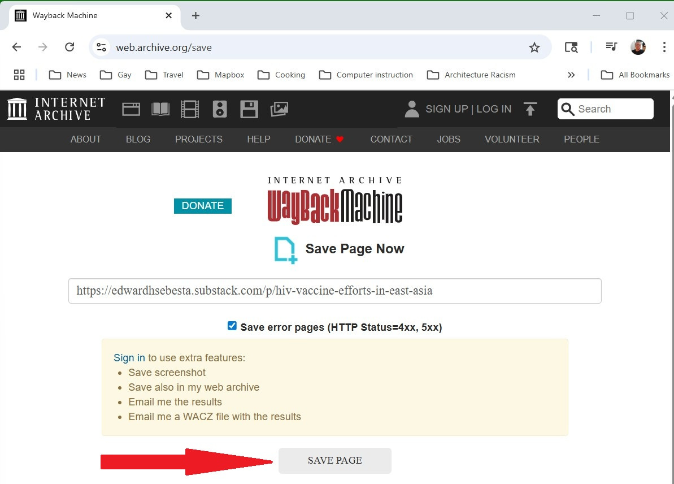The height and width of the screenshot is (484, 674).
Task: Click the Sign in link
Action: pyautogui.click(x=129, y=358)
